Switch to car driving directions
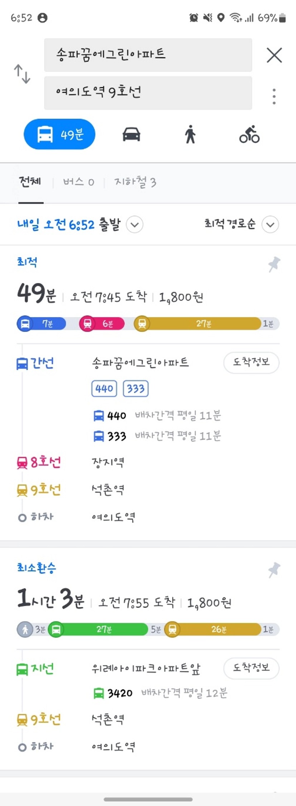 point(131,135)
